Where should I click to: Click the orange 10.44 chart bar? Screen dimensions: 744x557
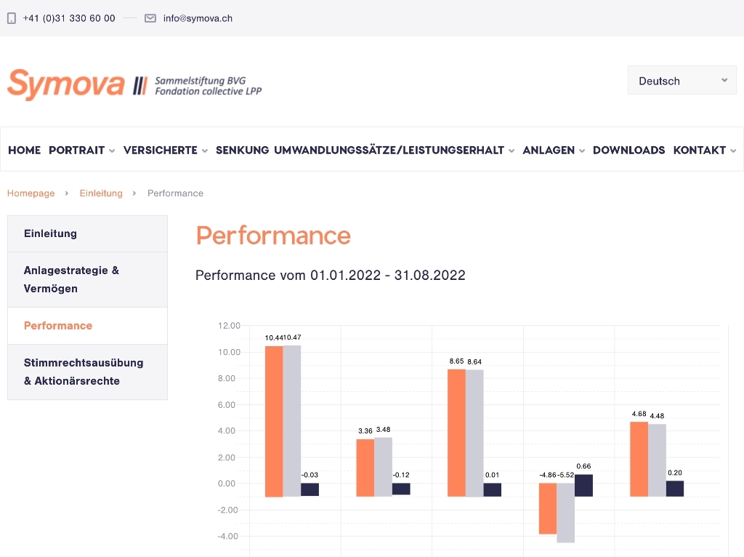coord(274,420)
